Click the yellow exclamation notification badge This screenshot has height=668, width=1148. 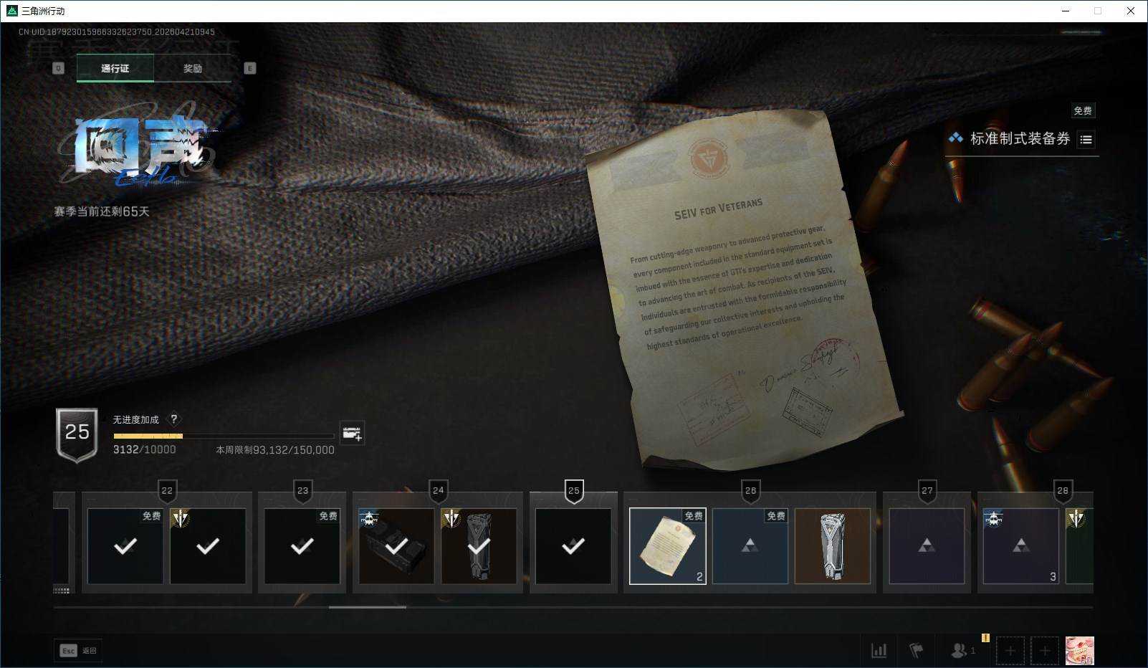coord(985,638)
